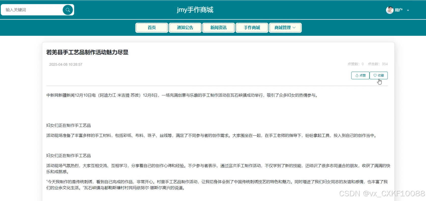Expand the 商城管理 dropdown menu

point(285,28)
